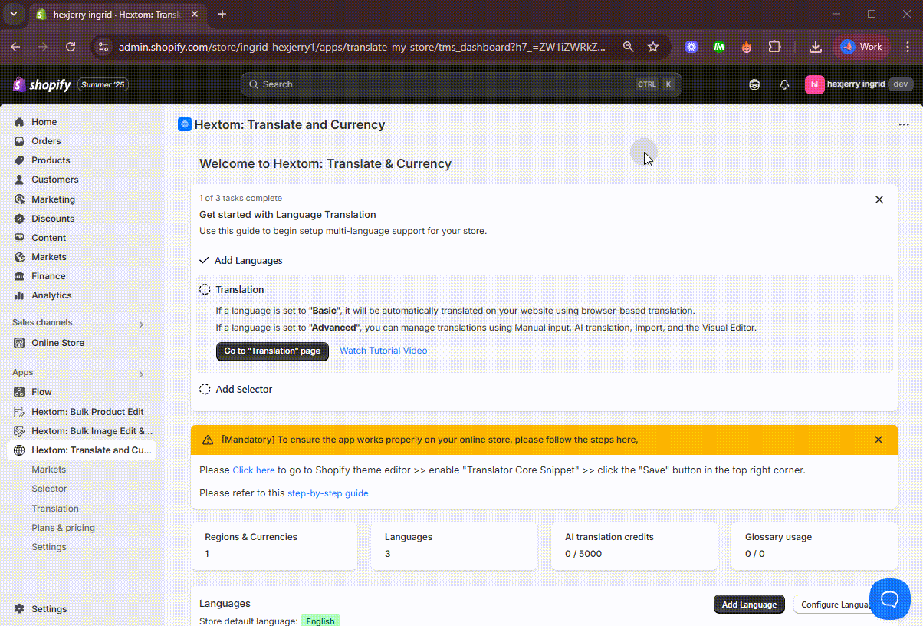Image resolution: width=923 pixels, height=626 pixels.
Task: Click the Configure Language button
Action: (x=836, y=605)
